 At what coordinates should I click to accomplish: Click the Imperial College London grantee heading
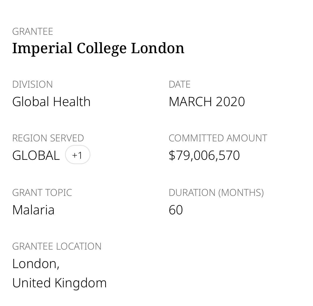tap(98, 48)
